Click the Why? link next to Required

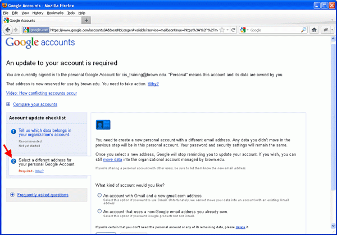tap(39, 171)
